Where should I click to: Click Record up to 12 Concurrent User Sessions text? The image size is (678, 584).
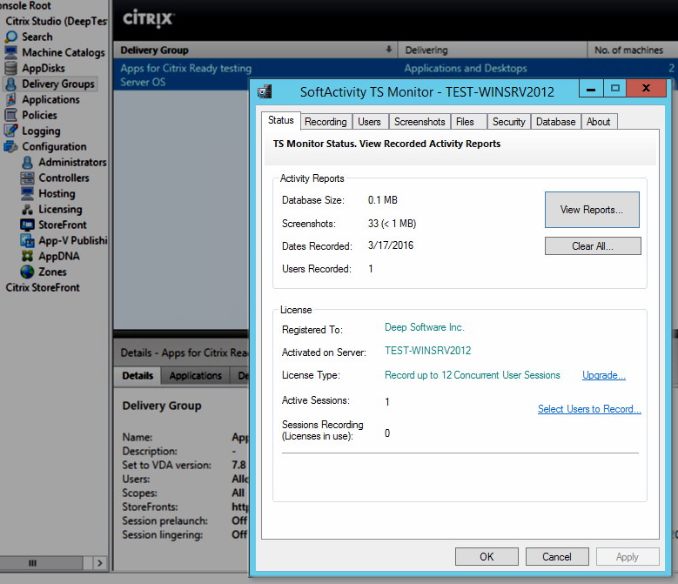tap(473, 375)
